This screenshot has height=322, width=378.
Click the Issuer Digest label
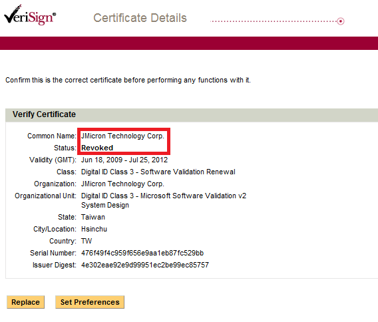click(x=55, y=265)
